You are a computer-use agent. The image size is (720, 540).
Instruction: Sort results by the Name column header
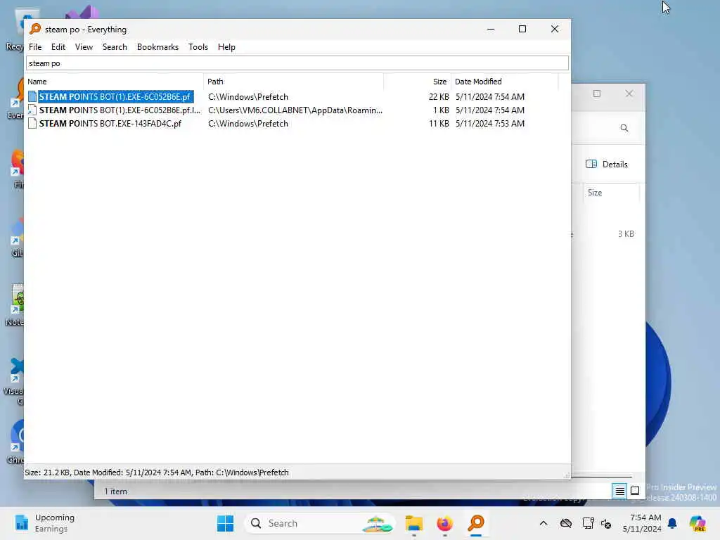(115, 82)
